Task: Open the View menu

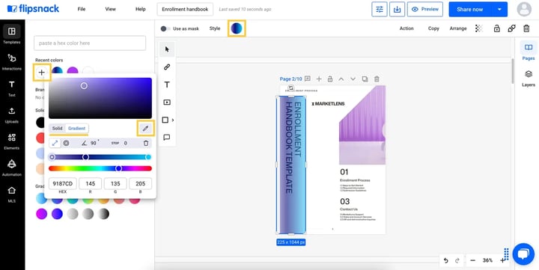Action: 110,9
